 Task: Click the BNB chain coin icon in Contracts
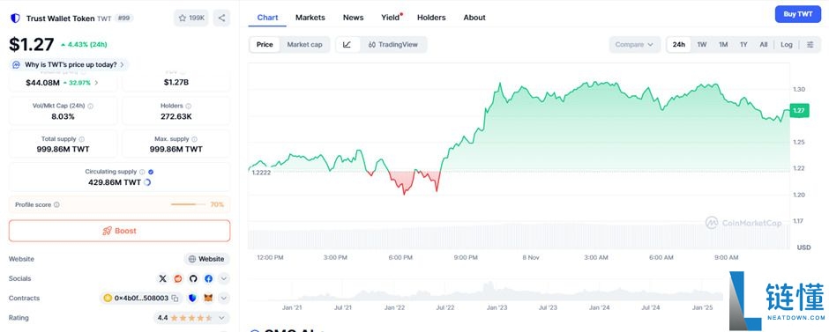(108, 299)
